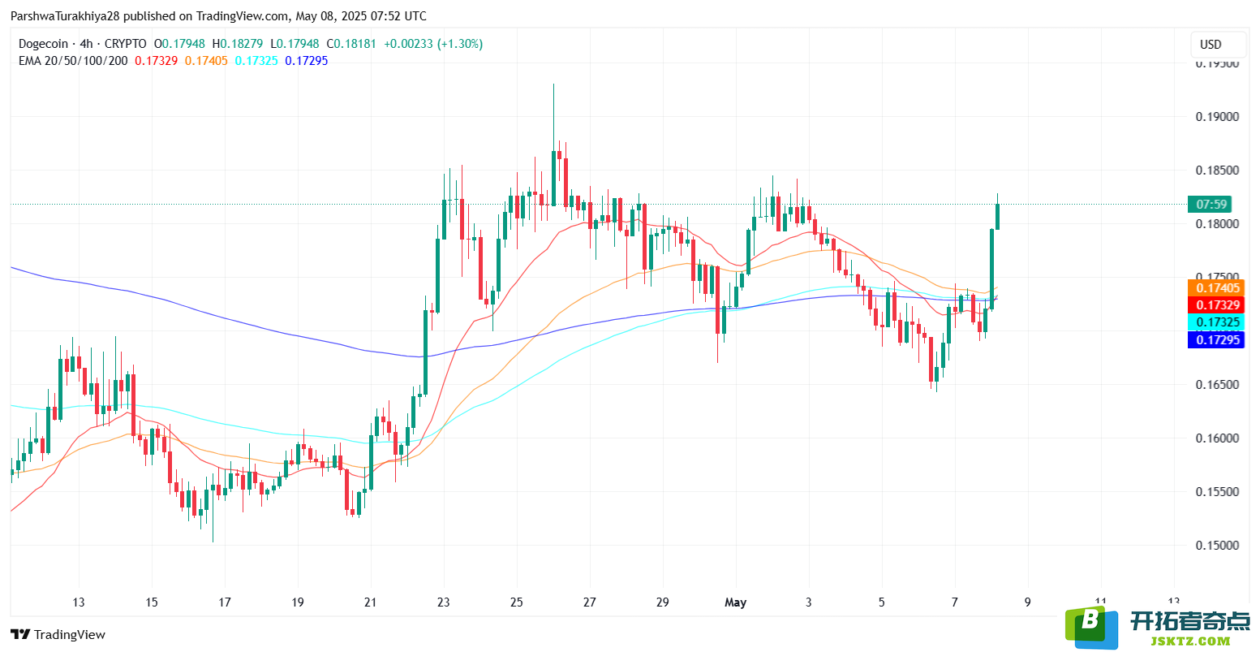1260x652 pixels.
Task: Click the cyan 0.17325 price axis tag
Action: [1215, 322]
